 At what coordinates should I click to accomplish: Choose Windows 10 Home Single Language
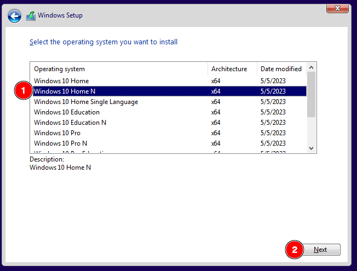click(169, 102)
